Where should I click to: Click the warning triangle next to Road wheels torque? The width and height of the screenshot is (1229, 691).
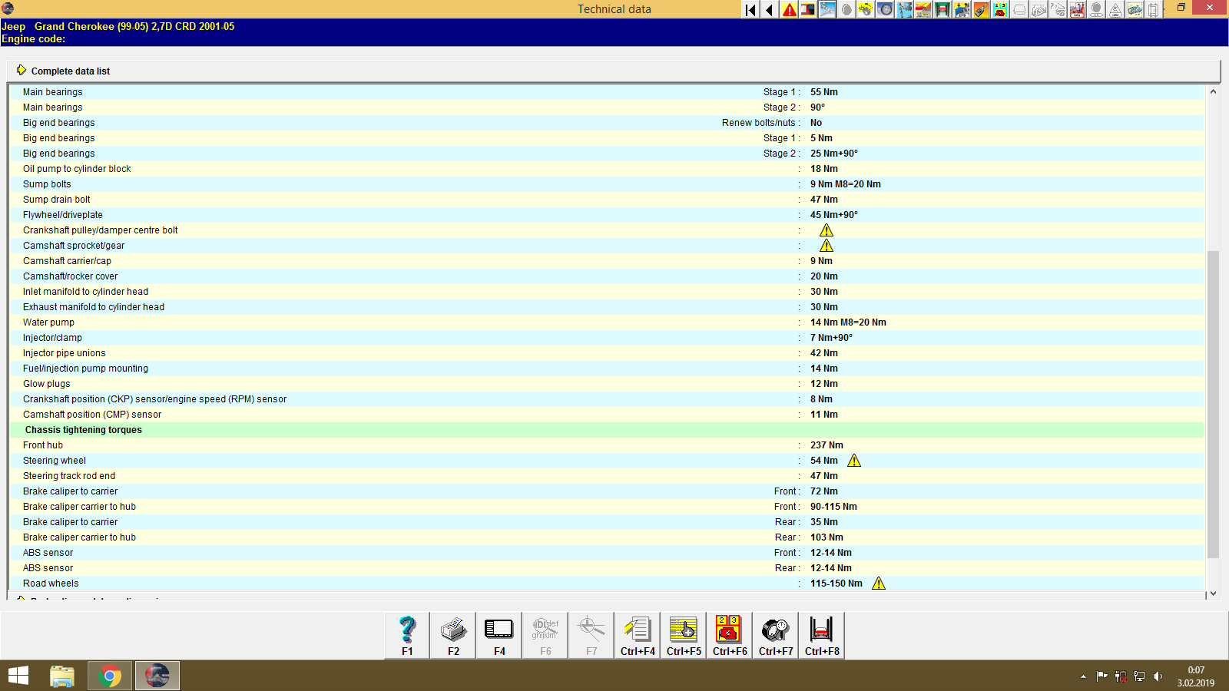coord(878,583)
